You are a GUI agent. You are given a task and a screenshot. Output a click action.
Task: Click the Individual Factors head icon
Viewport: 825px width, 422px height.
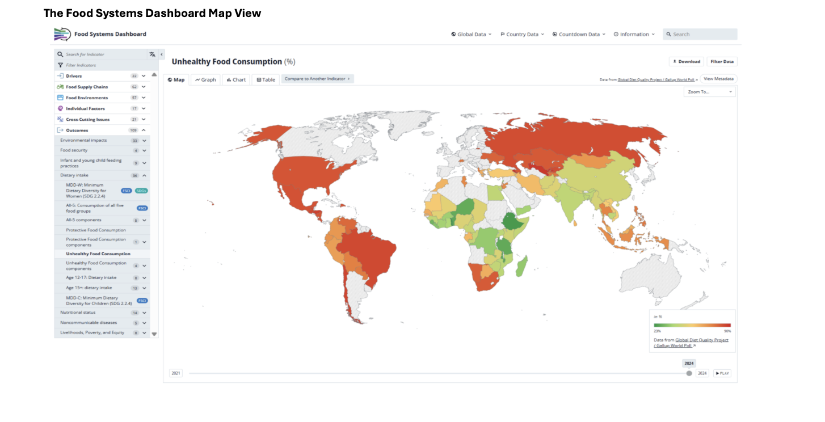click(60, 108)
